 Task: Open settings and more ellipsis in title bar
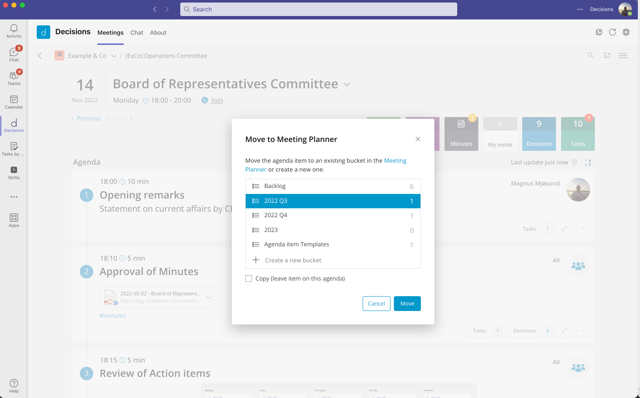580,9
